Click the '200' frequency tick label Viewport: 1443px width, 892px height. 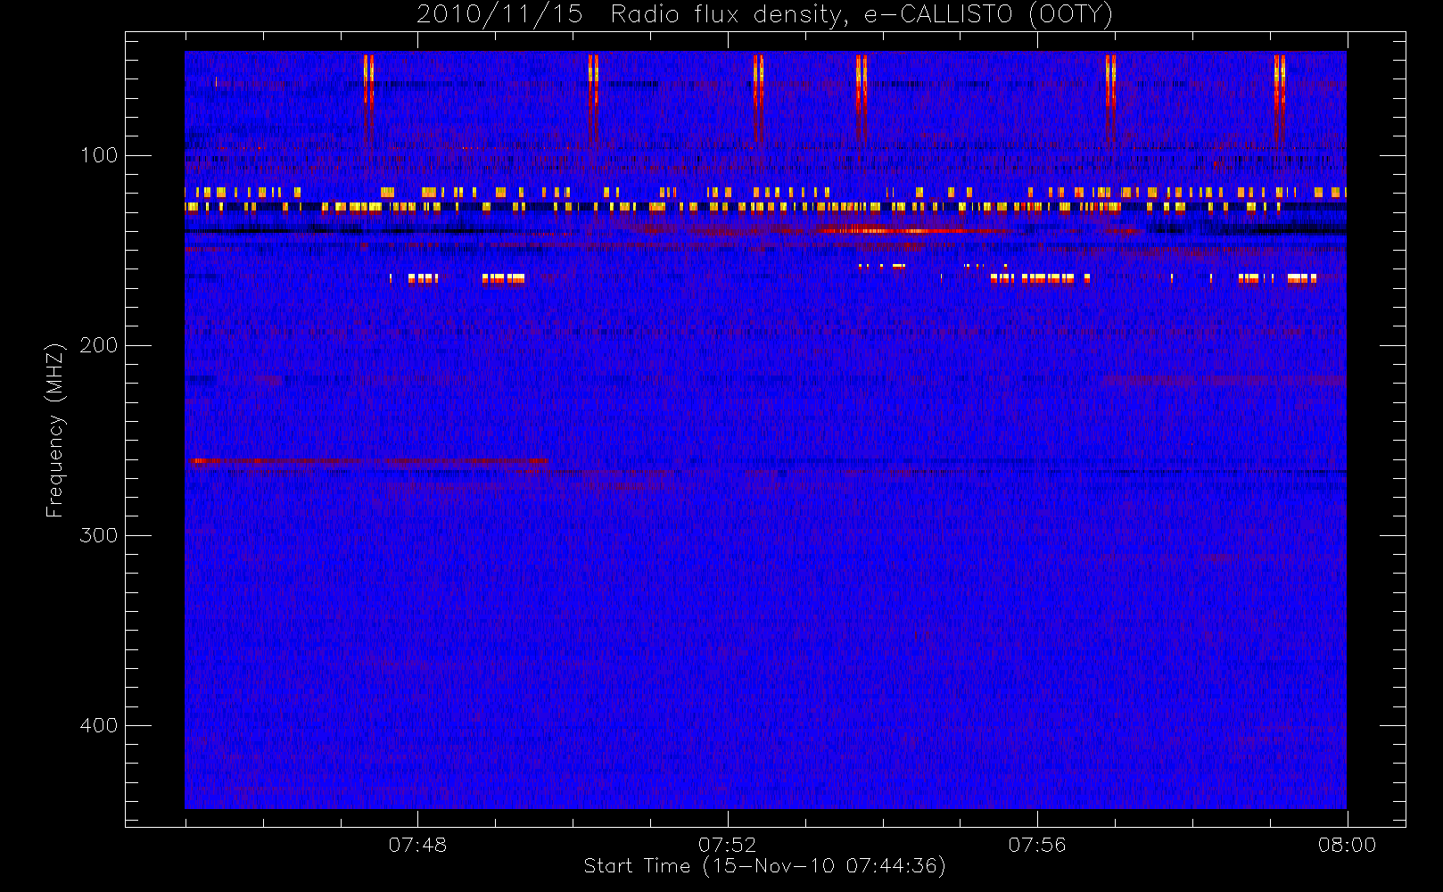(98, 345)
